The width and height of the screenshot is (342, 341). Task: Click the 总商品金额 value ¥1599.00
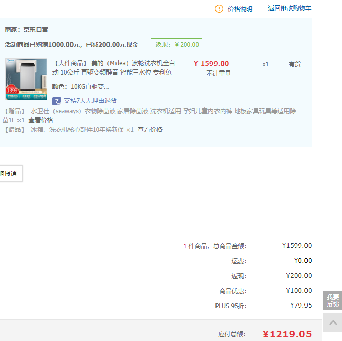point(297,246)
